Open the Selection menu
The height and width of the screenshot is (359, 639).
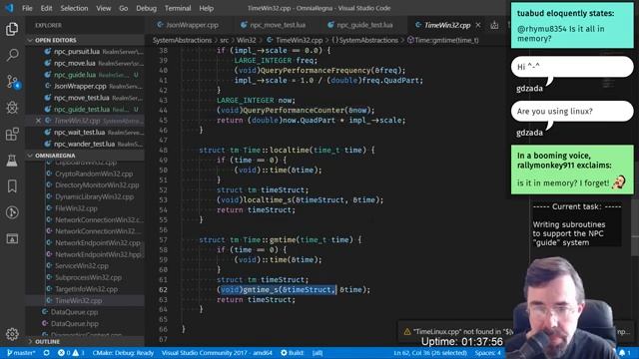[74, 8]
